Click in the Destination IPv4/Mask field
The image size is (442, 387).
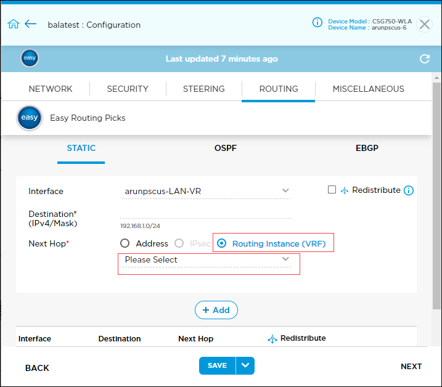tap(205, 213)
